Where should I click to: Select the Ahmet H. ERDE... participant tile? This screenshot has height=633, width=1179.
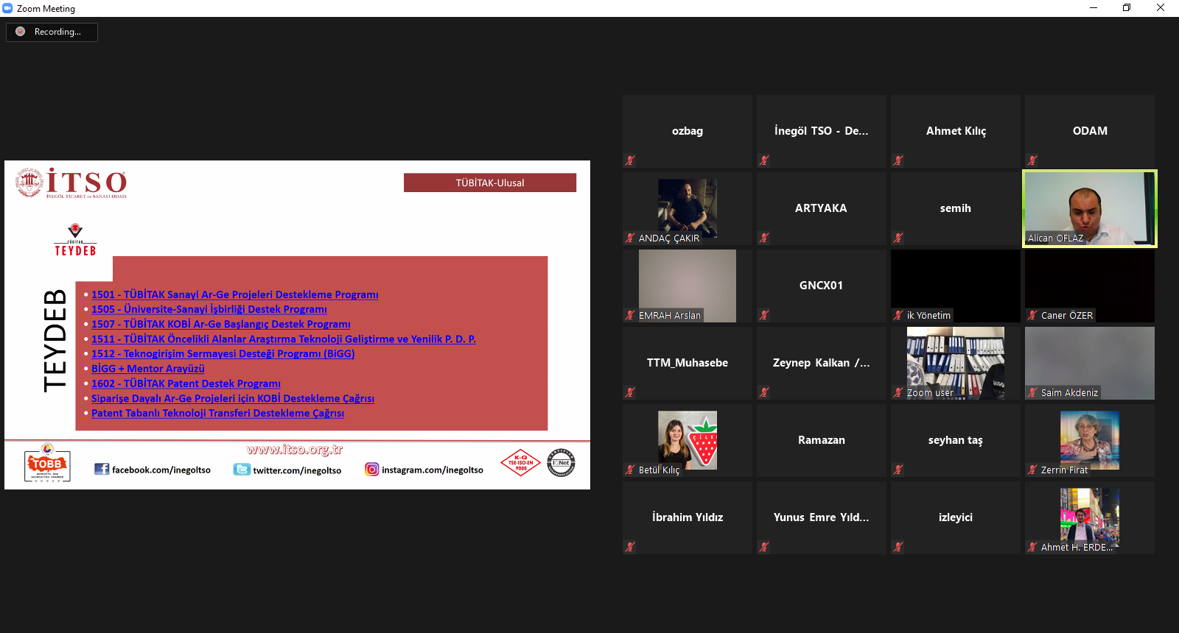[1090, 517]
